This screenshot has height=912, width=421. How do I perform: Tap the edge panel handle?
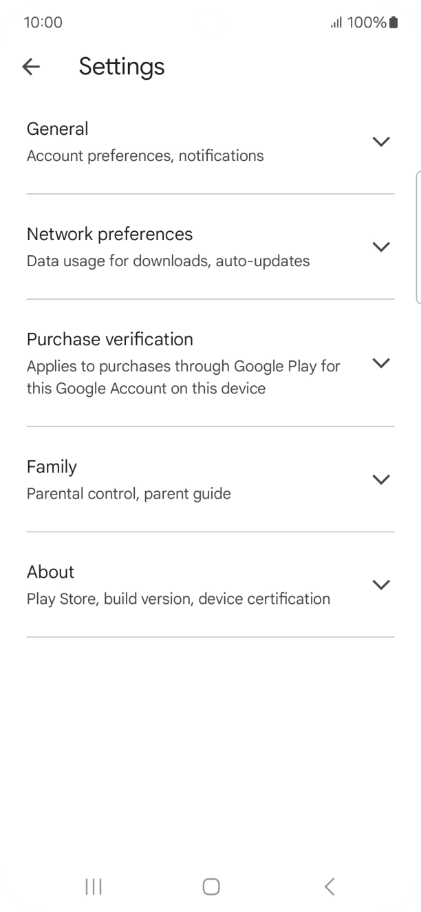coord(418,237)
